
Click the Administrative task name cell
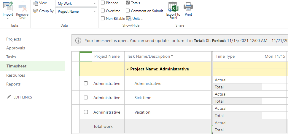point(168,83)
